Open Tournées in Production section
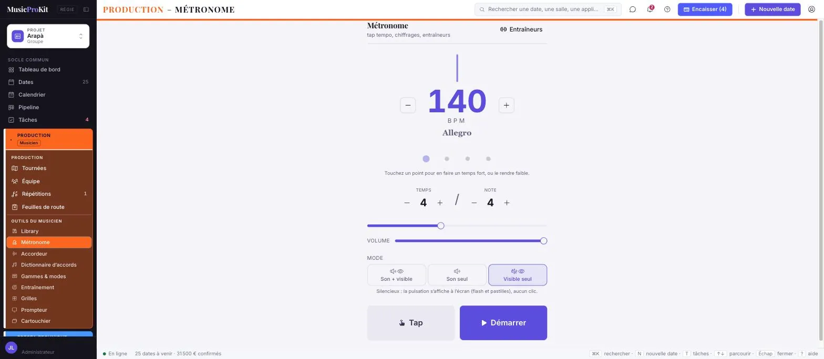The height and width of the screenshot is (359, 824). click(x=49, y=168)
